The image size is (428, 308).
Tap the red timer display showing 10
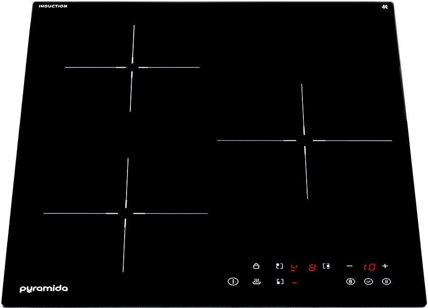(x=369, y=267)
